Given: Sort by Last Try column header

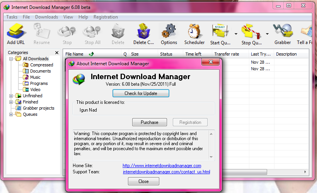Looking at the screenshot, I should pyautogui.click(x=261, y=54).
